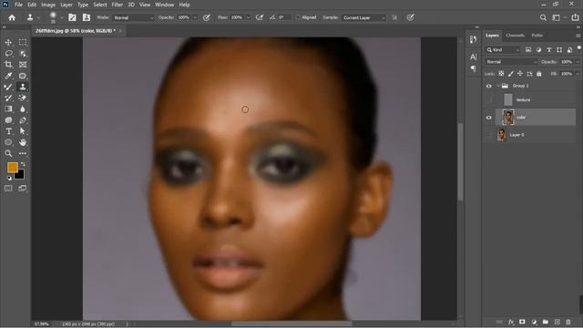Change the screen mode
583x328 pixels.
point(22,189)
